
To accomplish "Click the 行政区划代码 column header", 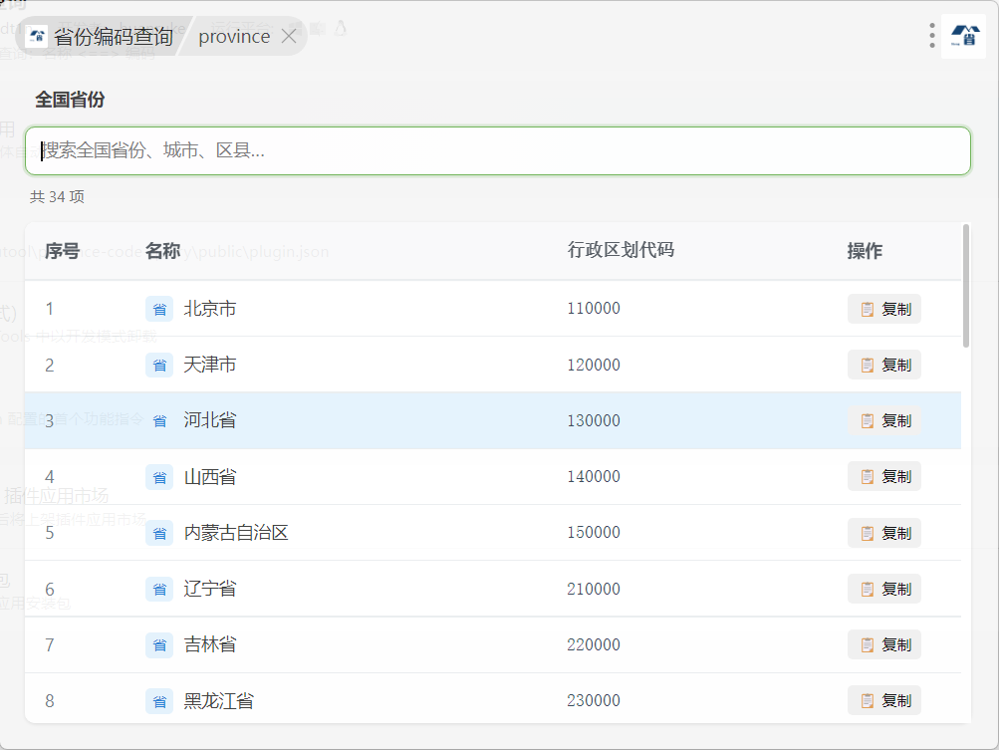I will click(621, 251).
